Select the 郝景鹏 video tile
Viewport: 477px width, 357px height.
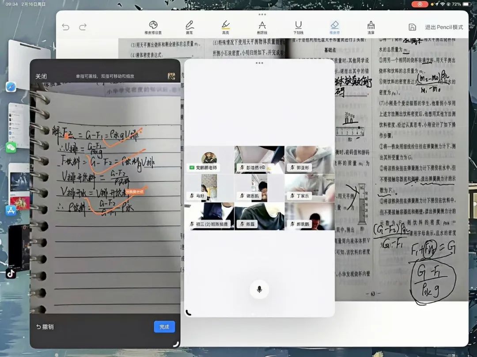click(x=310, y=216)
